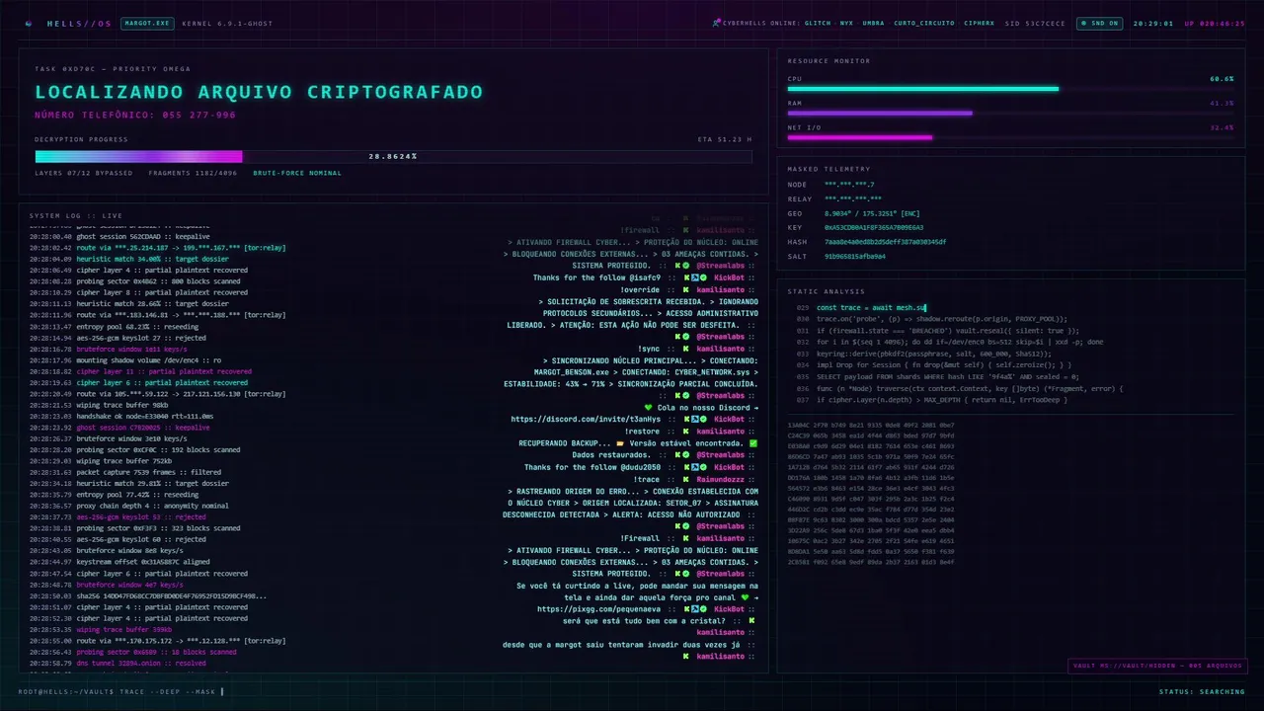The width and height of the screenshot is (1264, 711).
Task: Select CIPHERX in the online list
Action: pyautogui.click(x=980, y=23)
